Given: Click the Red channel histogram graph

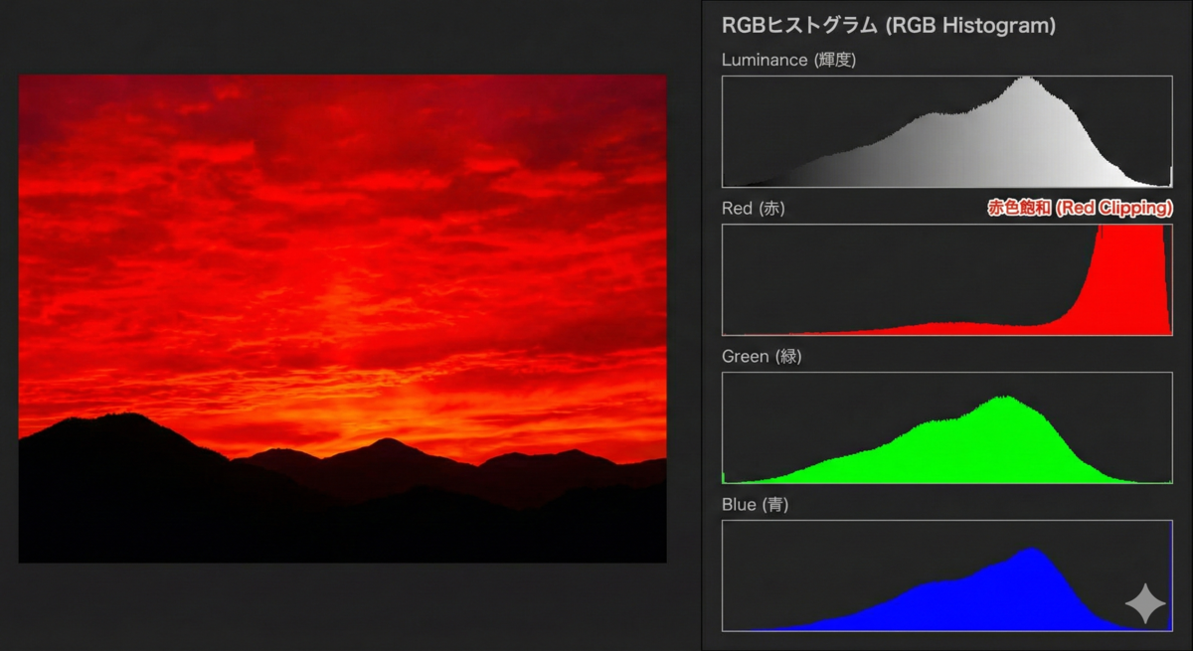Looking at the screenshot, I should (x=947, y=279).
